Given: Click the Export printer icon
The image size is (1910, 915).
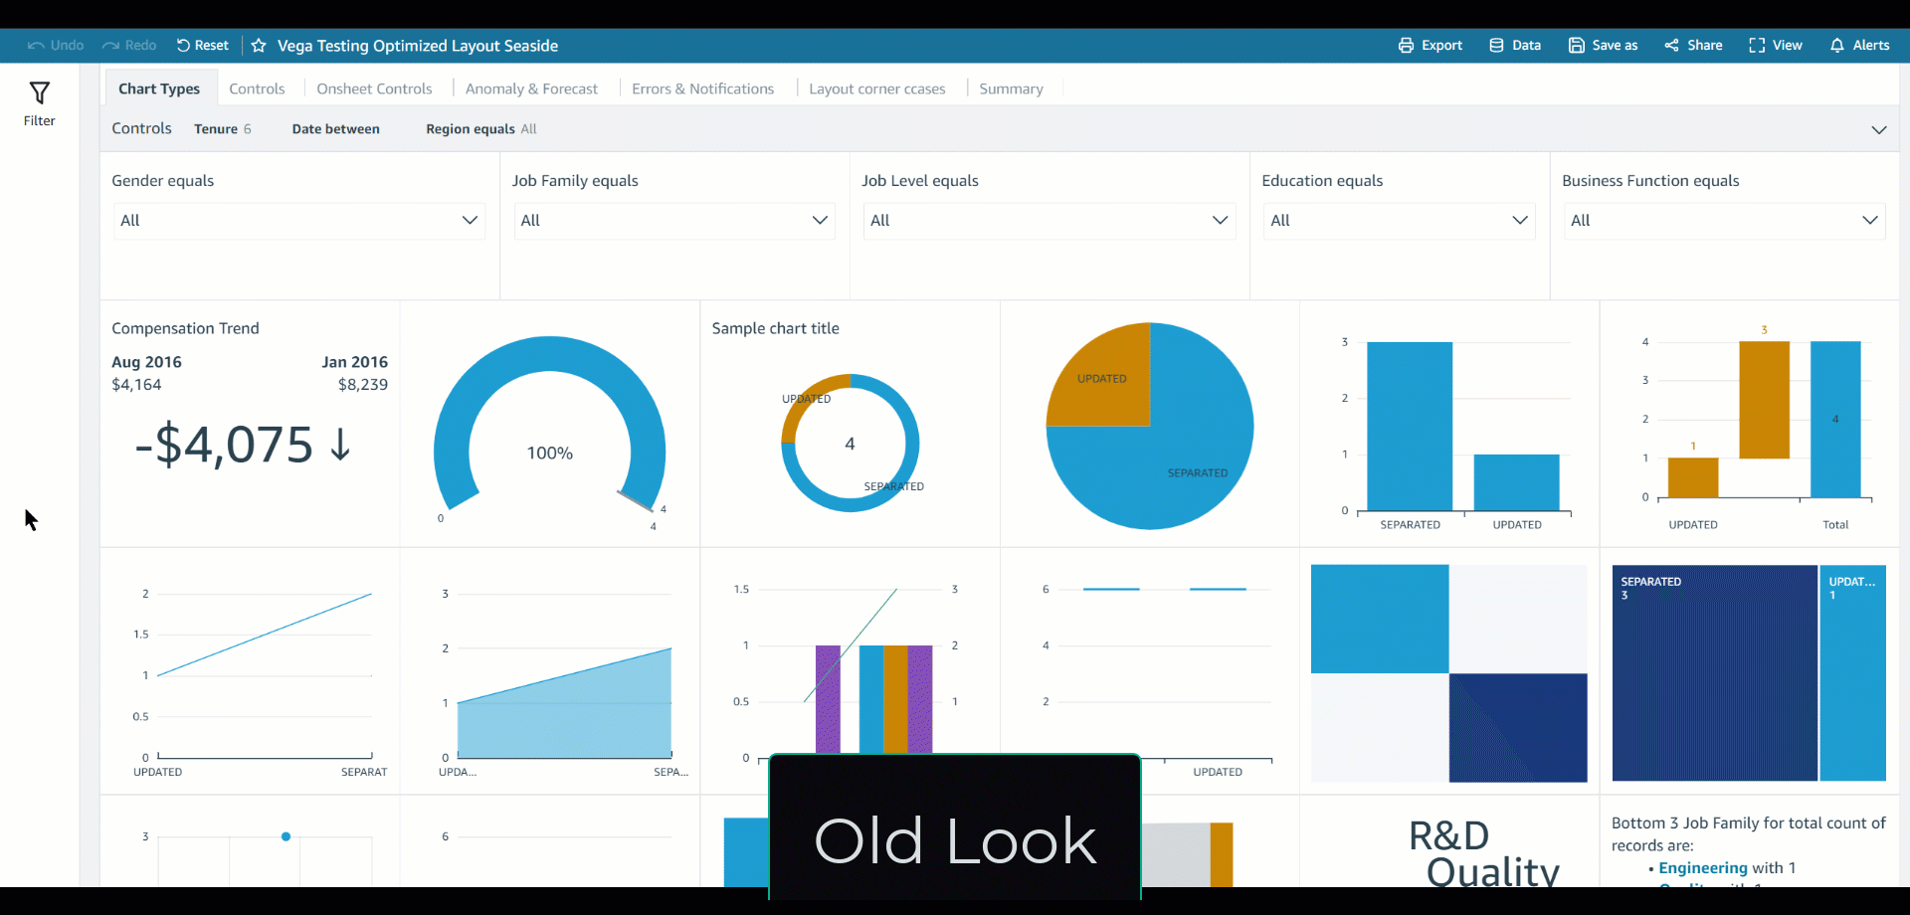Looking at the screenshot, I should point(1406,46).
